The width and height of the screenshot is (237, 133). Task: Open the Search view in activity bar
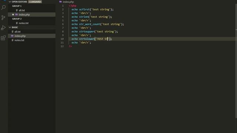click(x=3, y=7)
